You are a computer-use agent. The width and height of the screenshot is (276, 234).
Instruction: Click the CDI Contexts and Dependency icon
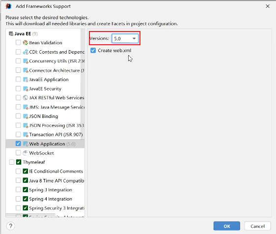26,52
